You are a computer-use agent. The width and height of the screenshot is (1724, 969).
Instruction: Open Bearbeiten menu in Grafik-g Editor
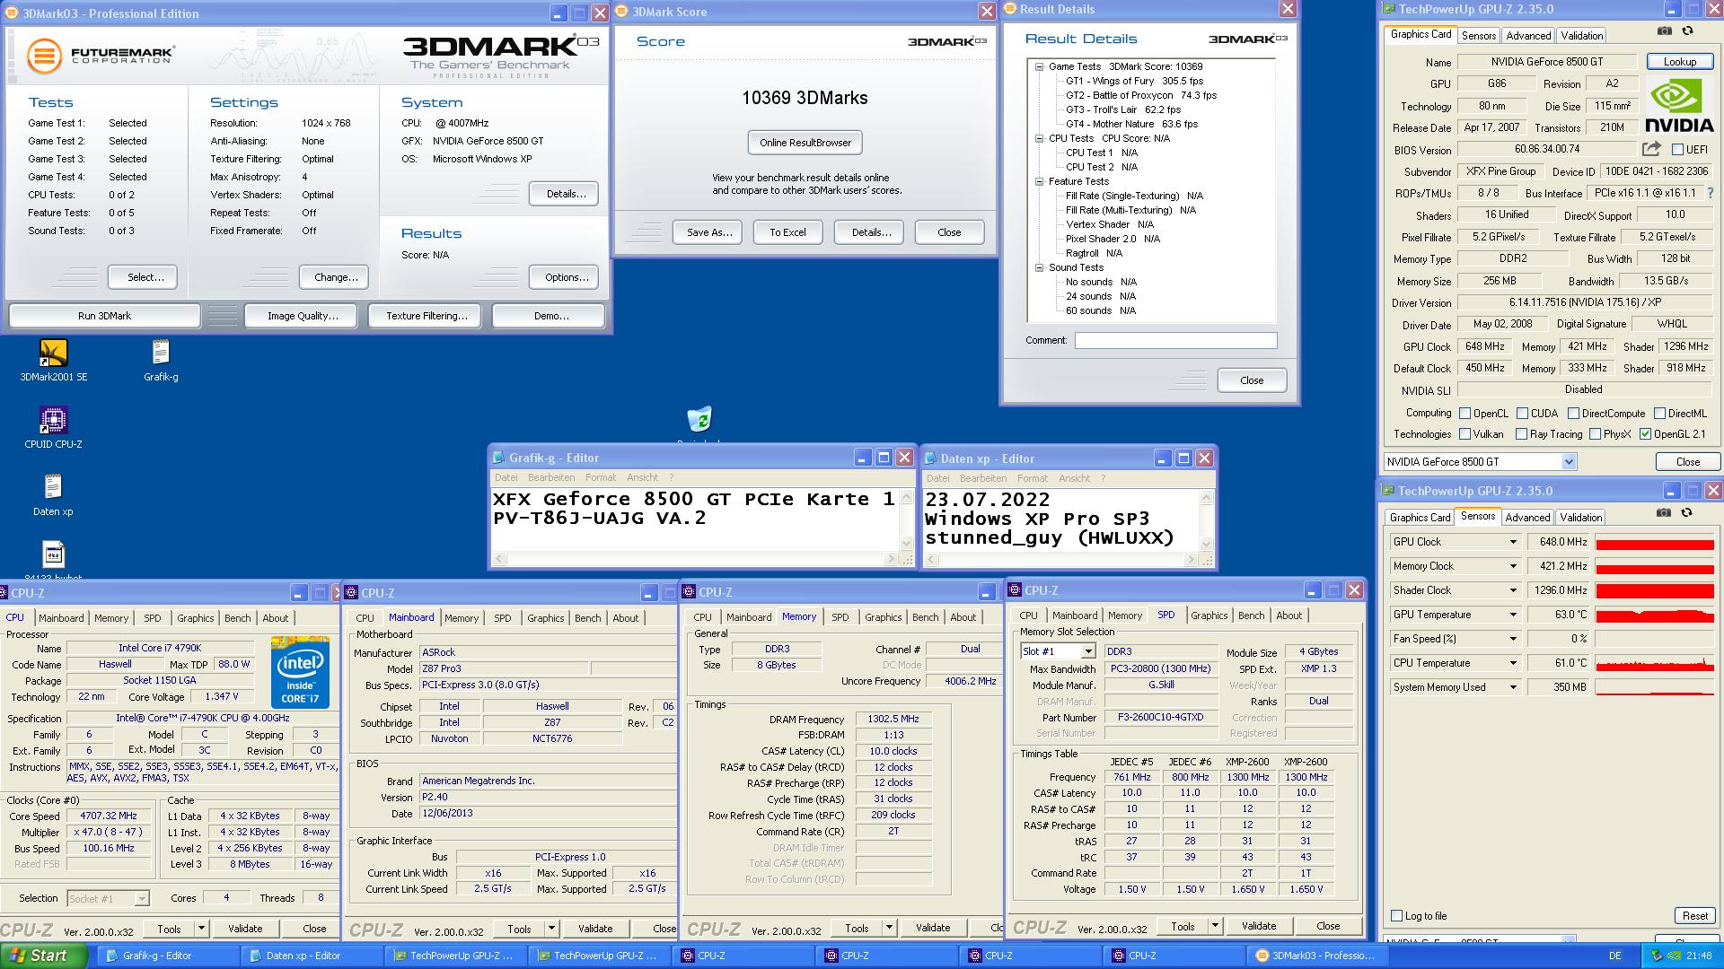(x=551, y=477)
